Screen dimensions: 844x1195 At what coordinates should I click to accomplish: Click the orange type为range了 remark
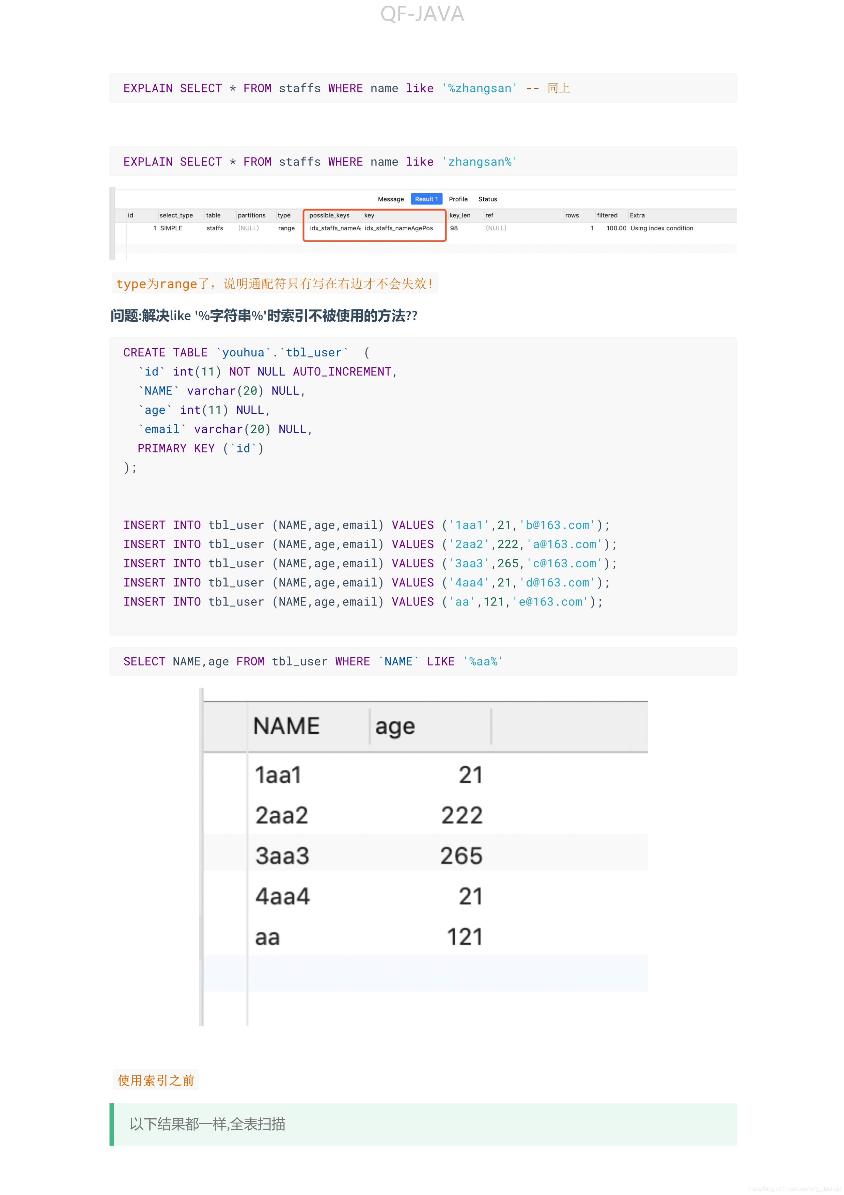click(x=275, y=283)
